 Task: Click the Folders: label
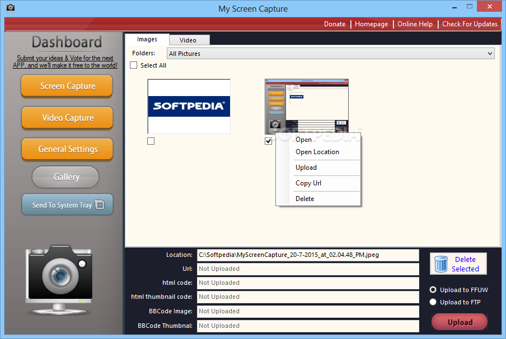143,53
